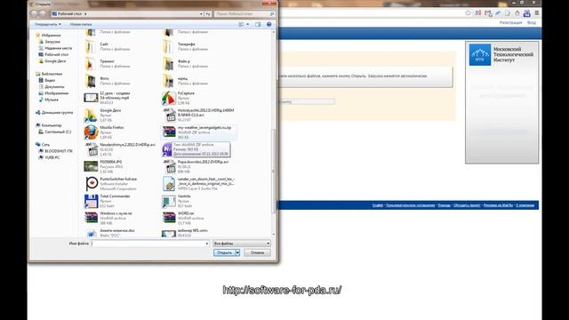Click the Back arrow in the Open dialog

[35, 14]
